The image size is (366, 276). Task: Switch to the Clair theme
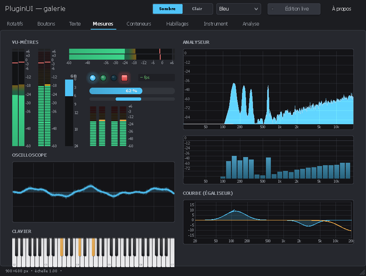pyautogui.click(x=197, y=9)
